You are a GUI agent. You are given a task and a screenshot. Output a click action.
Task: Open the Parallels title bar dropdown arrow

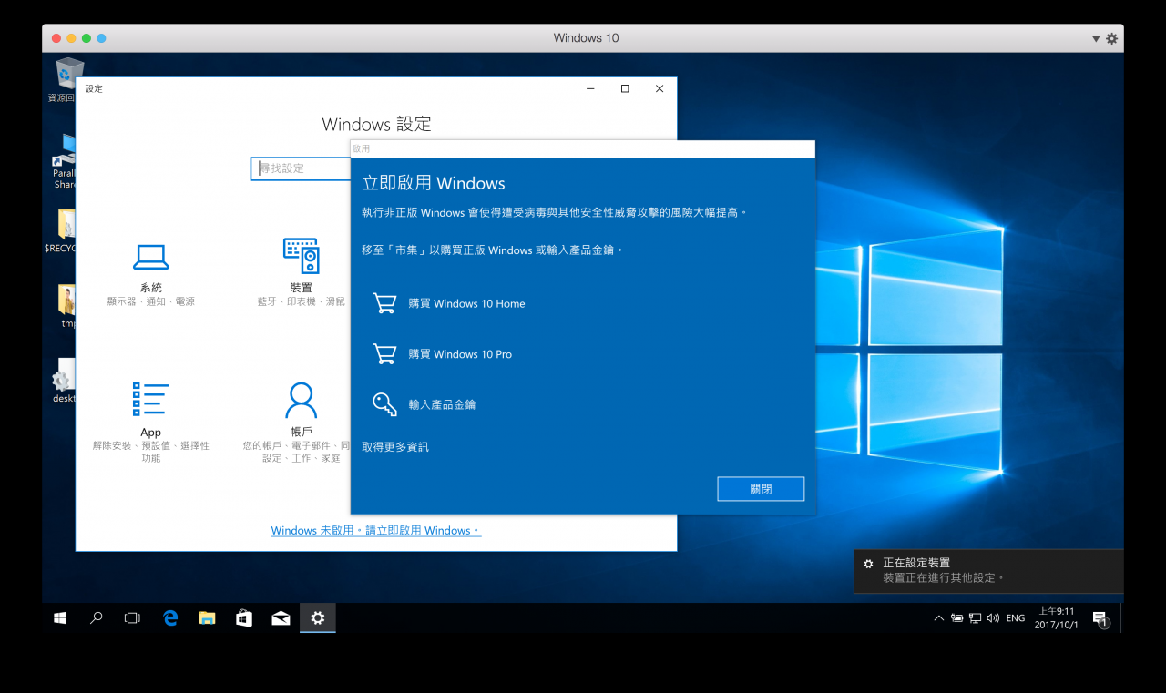(1096, 39)
